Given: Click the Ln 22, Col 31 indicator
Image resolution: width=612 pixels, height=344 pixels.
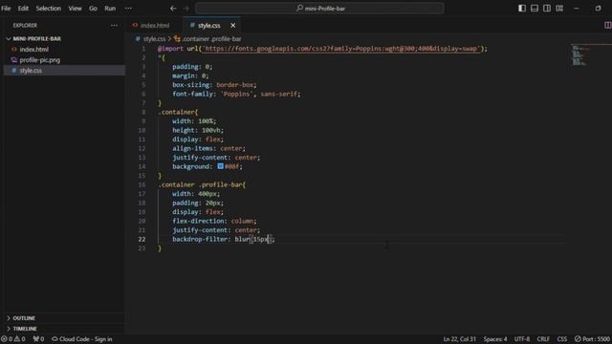Looking at the screenshot, I should pyautogui.click(x=459, y=339).
